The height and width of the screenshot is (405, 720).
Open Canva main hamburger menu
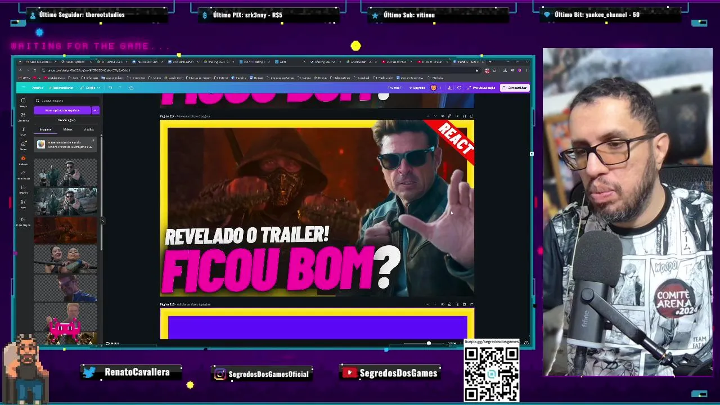pyautogui.click(x=23, y=88)
